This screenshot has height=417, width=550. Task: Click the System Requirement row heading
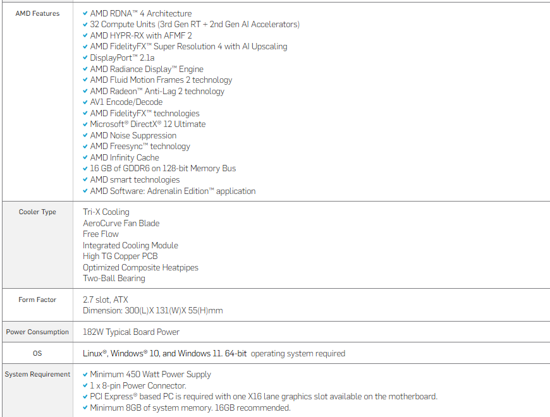click(37, 375)
